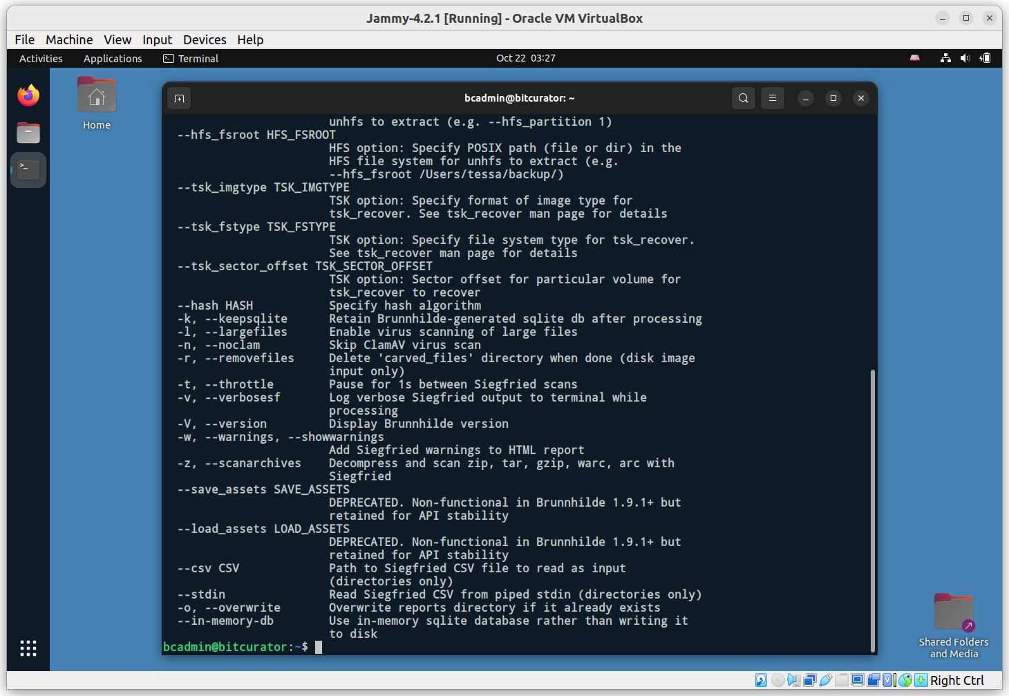Image resolution: width=1009 pixels, height=696 pixels.
Task: Click VirtualBox network adapters status icon
Action: pyautogui.click(x=810, y=680)
